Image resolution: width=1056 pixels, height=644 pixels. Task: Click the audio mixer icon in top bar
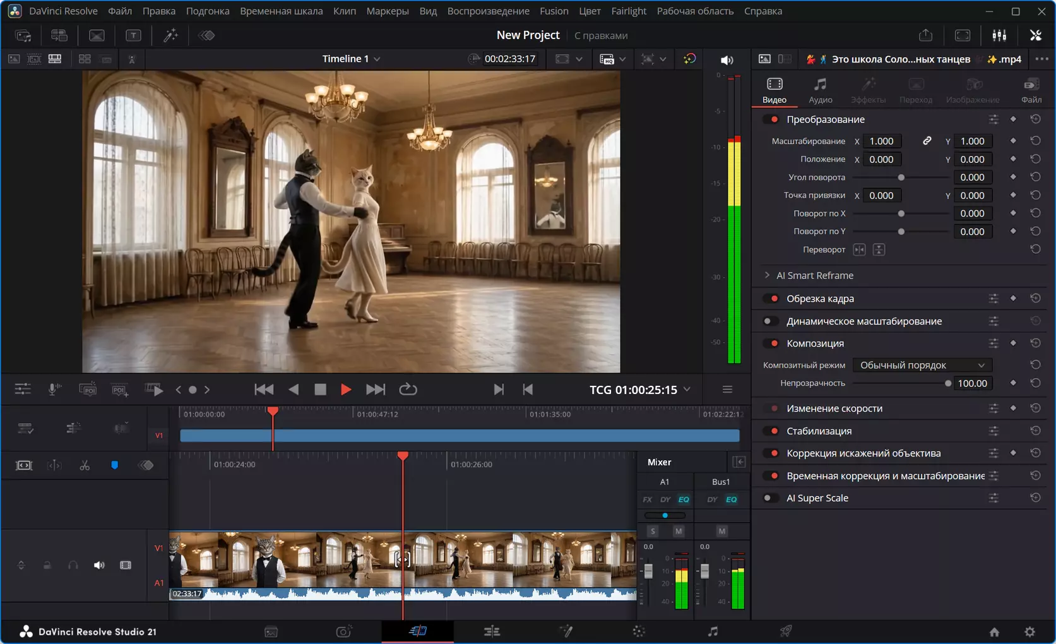(999, 35)
